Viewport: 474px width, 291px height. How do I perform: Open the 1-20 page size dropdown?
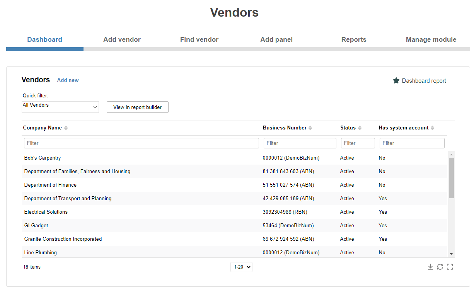pyautogui.click(x=241, y=267)
